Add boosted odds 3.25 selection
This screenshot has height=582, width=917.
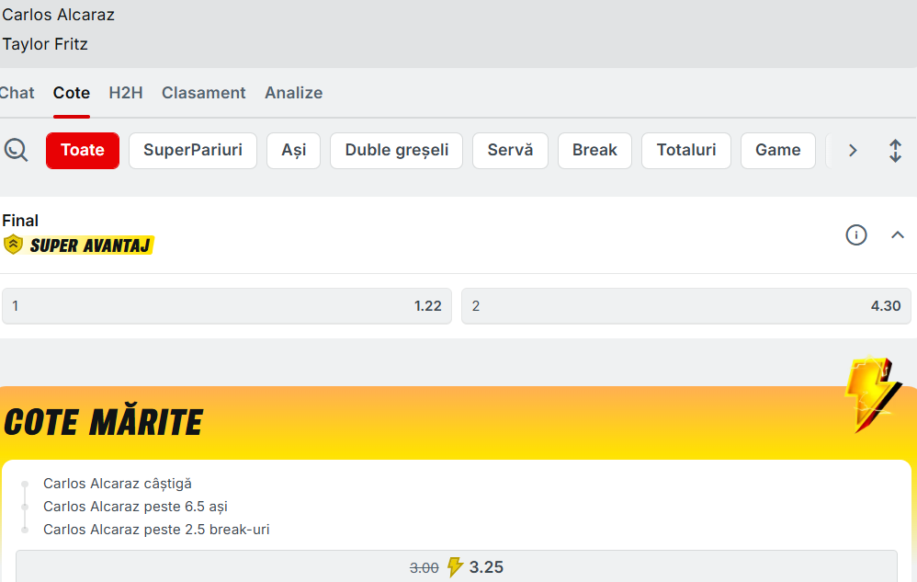457,566
